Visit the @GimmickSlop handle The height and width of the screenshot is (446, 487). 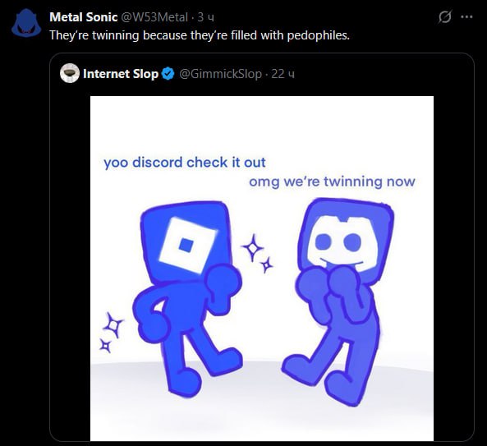(221, 74)
